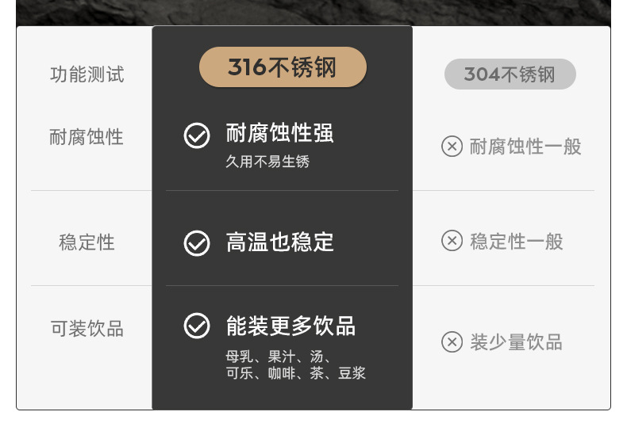
Task: Click the checkmark icon beside 耐腐蚀性强
Action: coord(197,135)
